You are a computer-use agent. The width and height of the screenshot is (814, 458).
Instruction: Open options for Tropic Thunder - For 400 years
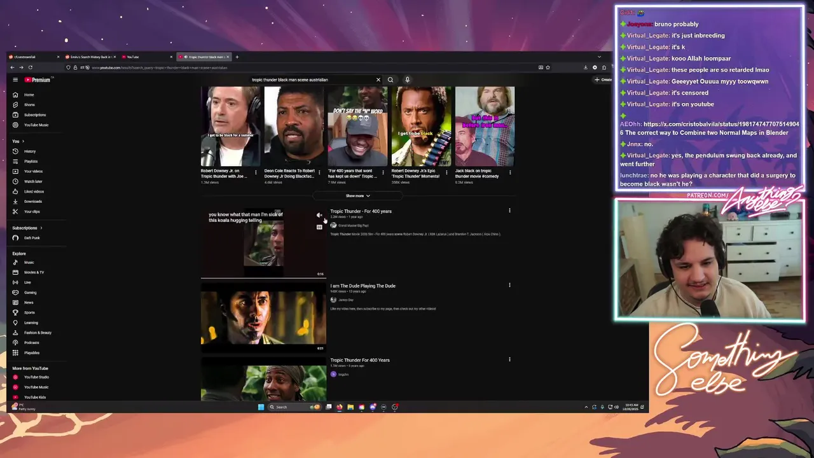coord(509,211)
